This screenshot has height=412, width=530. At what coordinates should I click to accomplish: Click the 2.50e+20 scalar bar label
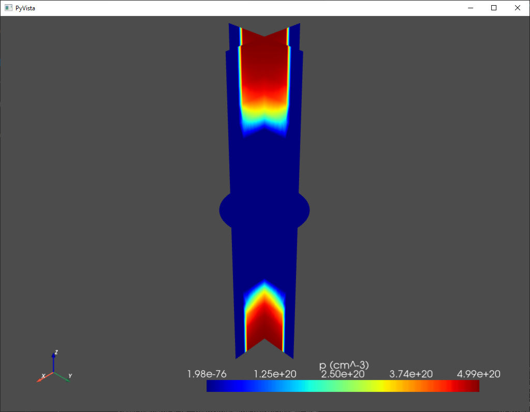[343, 374]
